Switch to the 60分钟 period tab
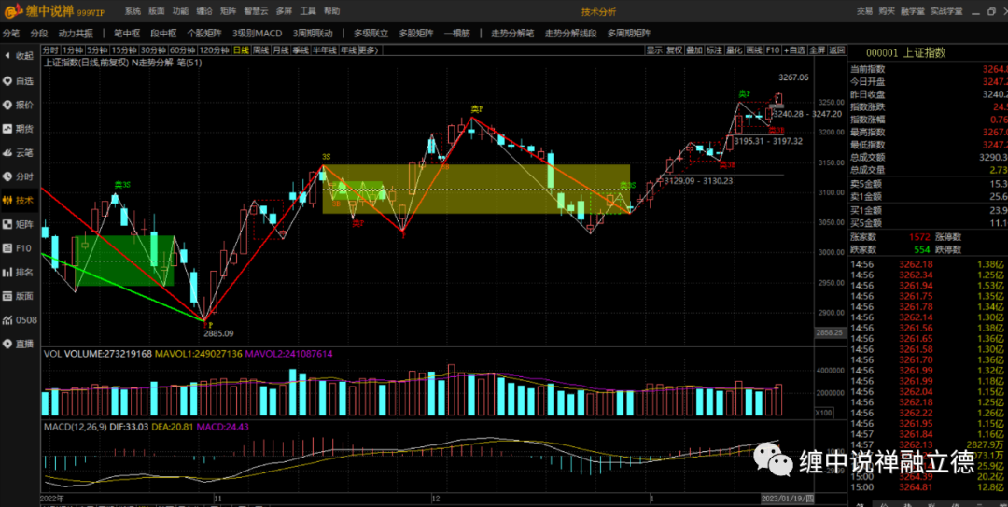Screen dimensions: 1008x507 coord(182,50)
